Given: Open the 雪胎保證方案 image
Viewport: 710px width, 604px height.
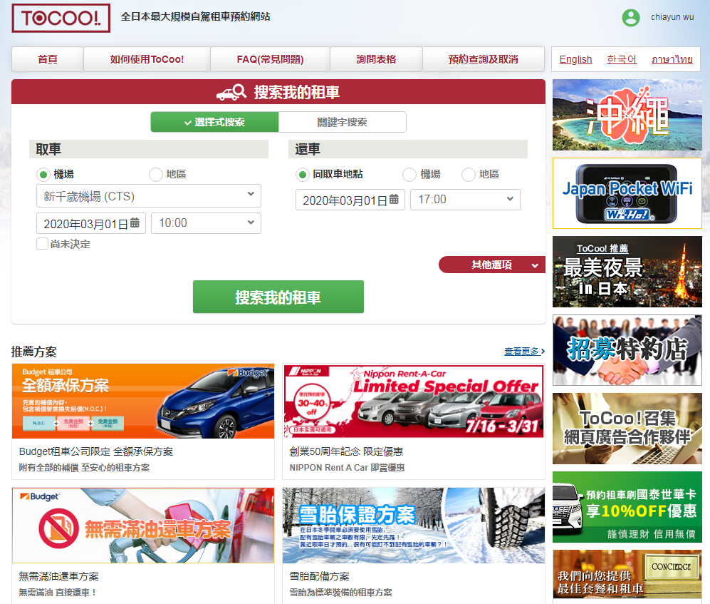Looking at the screenshot, I should [x=414, y=526].
